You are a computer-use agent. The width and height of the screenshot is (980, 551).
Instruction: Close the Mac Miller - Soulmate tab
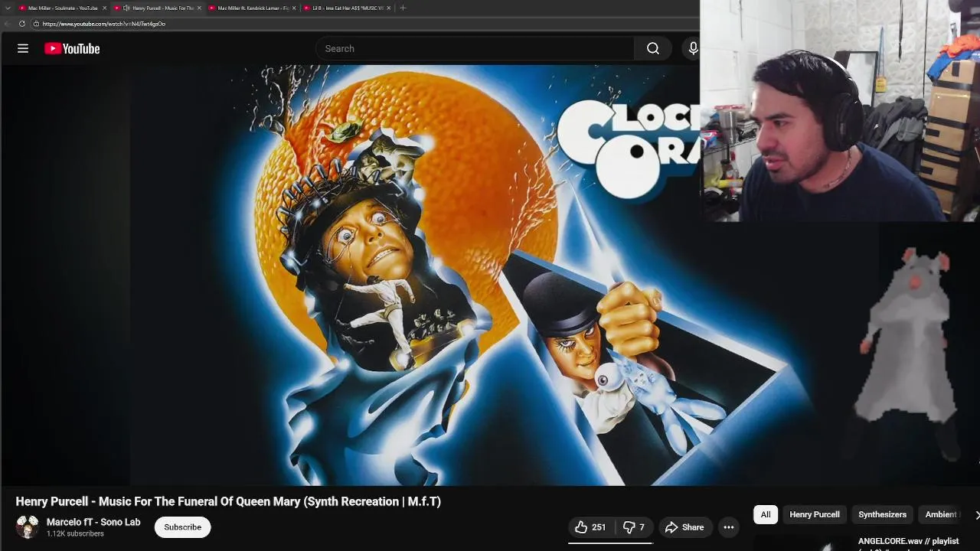point(104,8)
